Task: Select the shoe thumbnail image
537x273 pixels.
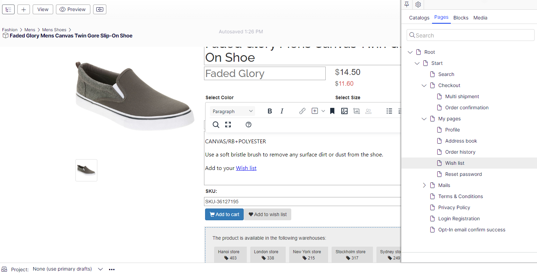Action: (86, 170)
